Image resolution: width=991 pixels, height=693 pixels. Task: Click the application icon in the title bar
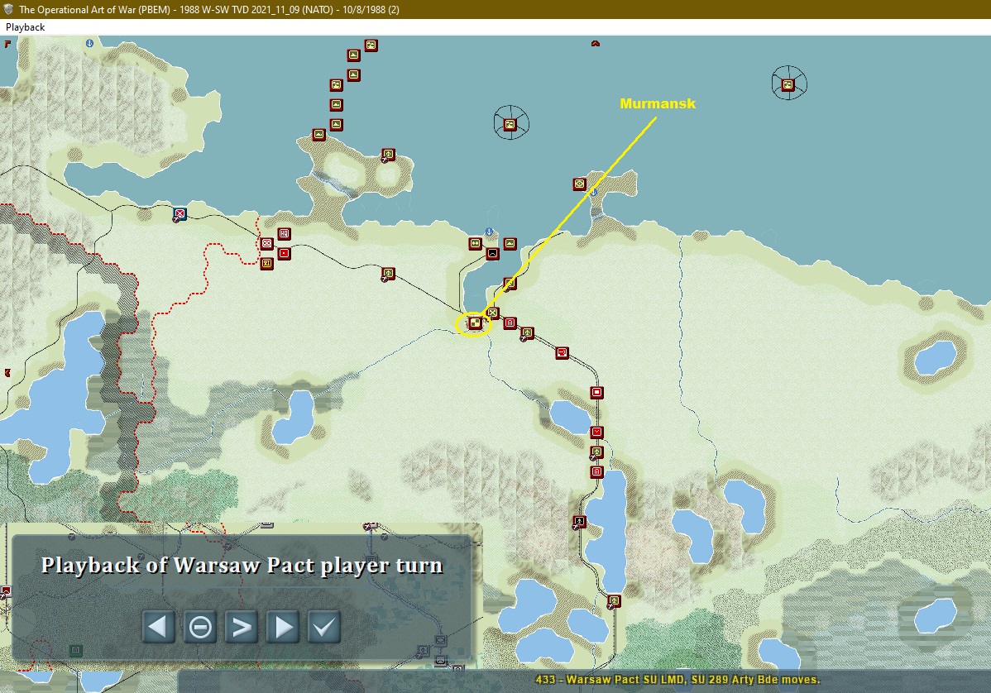point(8,9)
